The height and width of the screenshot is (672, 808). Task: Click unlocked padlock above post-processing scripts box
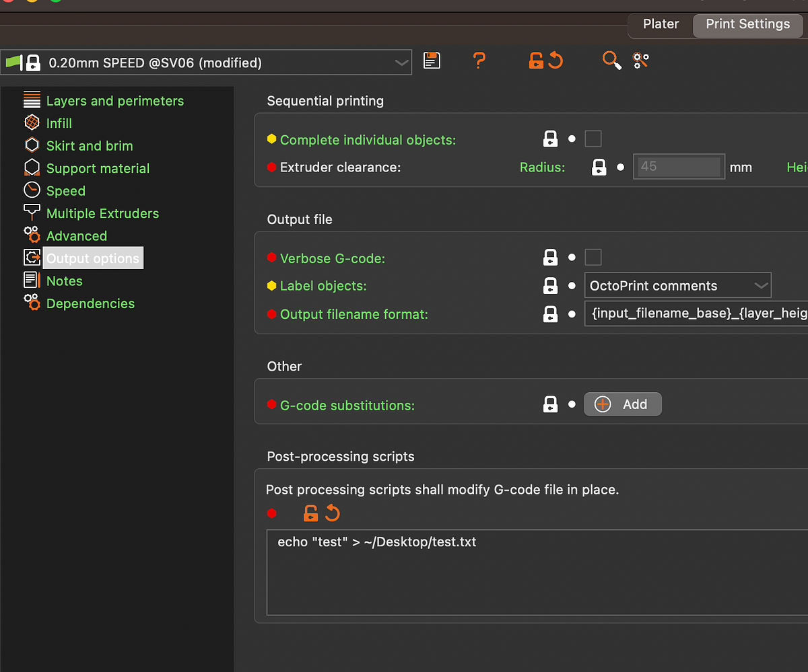pos(310,513)
